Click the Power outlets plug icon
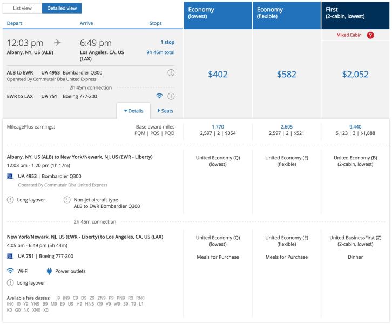This screenshot has width=392, height=324. click(49, 271)
